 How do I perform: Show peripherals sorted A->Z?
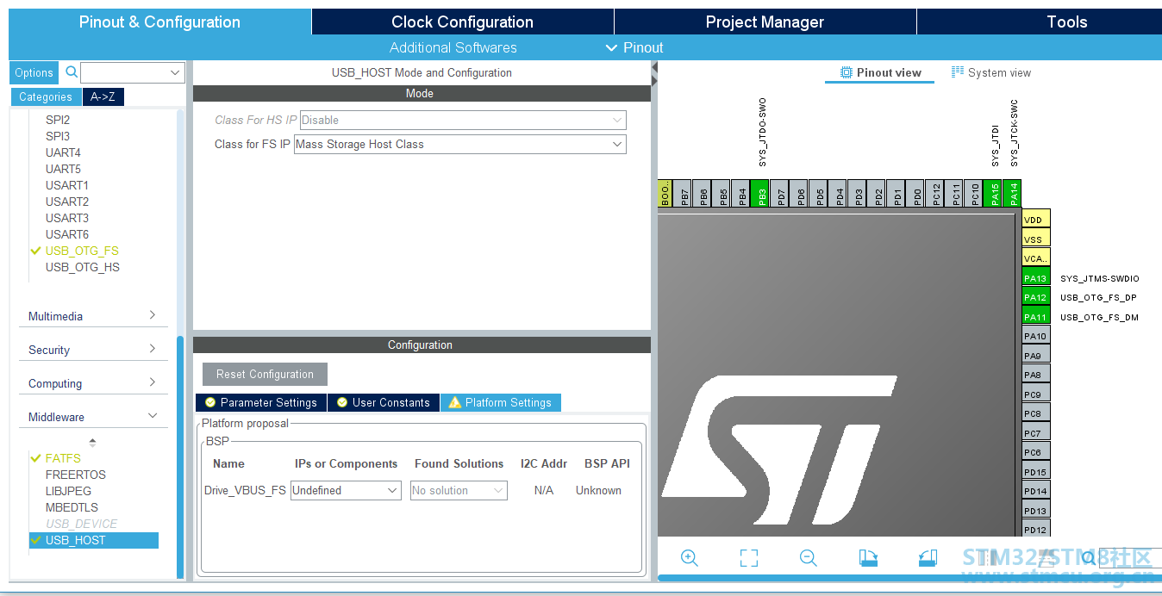103,96
